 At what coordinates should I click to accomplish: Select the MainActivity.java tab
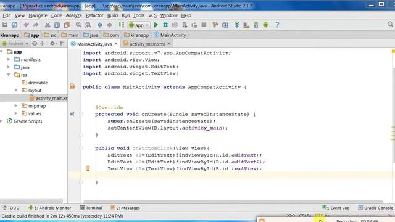(94, 44)
